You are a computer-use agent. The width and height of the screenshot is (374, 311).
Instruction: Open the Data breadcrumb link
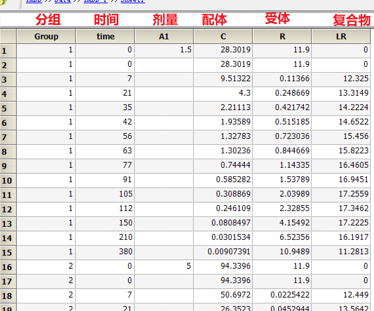[x=63, y=1]
